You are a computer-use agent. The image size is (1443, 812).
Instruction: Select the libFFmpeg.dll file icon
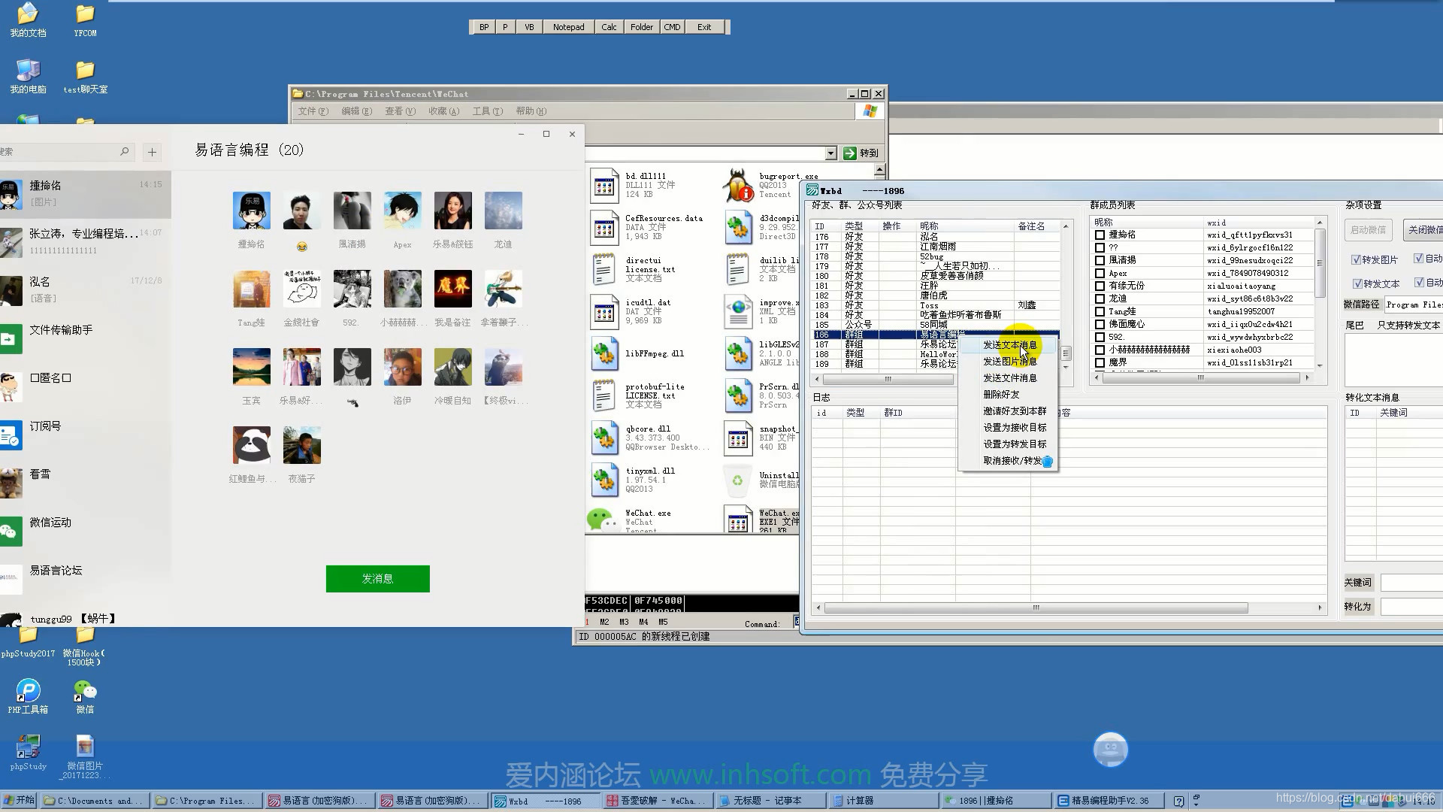tap(604, 353)
